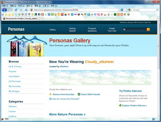Click the Personas site logo
This screenshot has width=161, height=122.
tap(16, 29)
